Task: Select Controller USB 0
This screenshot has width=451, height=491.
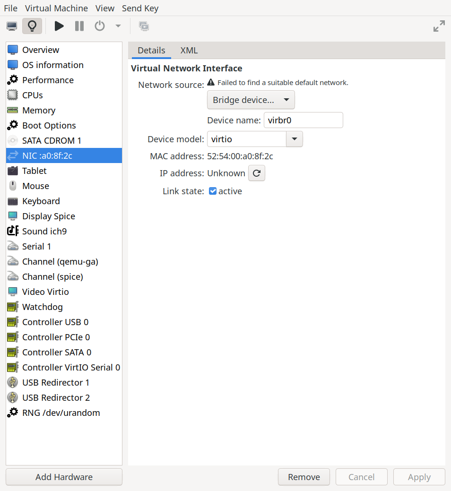Action: click(64, 322)
